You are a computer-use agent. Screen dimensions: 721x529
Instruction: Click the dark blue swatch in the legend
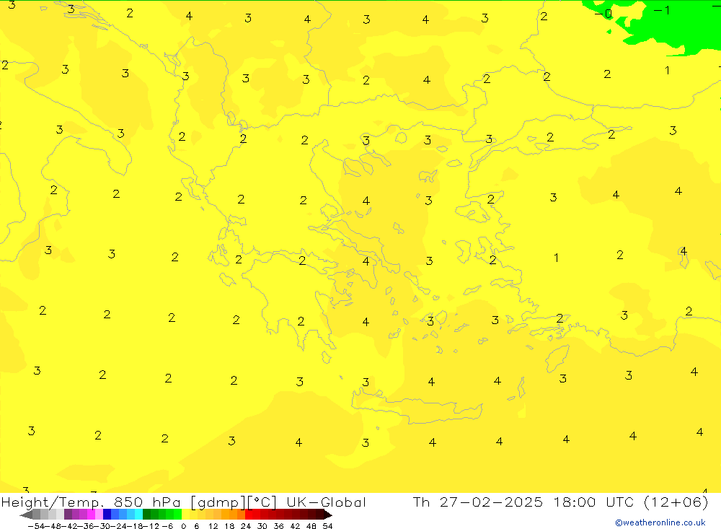(x=107, y=515)
